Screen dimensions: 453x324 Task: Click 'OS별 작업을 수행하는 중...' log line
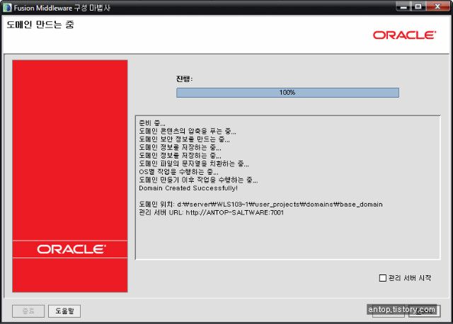178,172
